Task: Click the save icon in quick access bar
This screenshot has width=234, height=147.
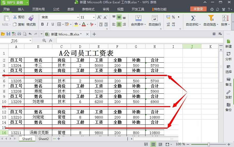Action: 8,34
